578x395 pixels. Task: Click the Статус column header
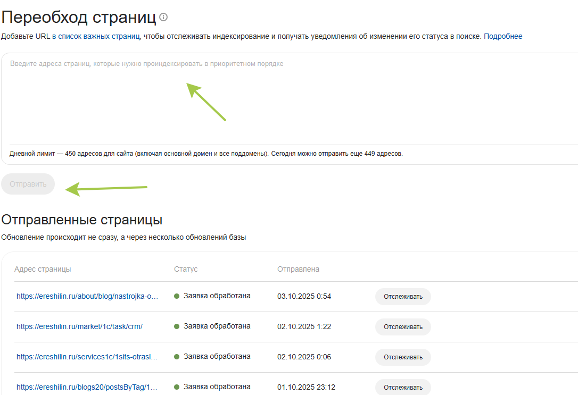[x=186, y=269]
